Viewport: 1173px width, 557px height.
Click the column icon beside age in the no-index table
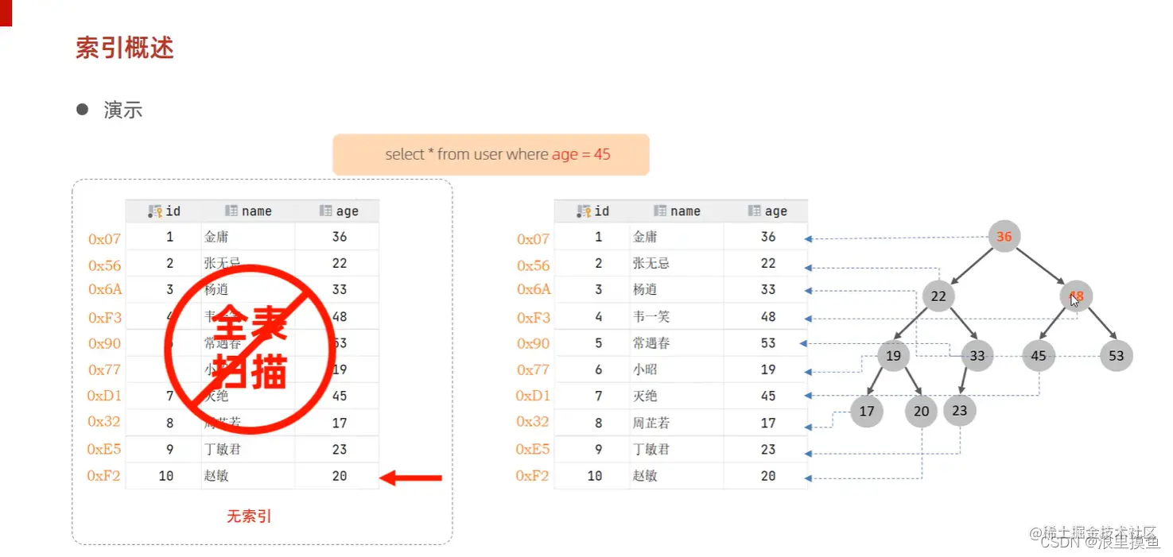coord(325,211)
